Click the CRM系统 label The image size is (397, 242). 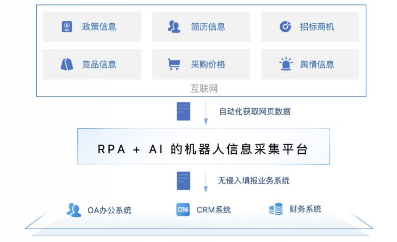pos(214,210)
